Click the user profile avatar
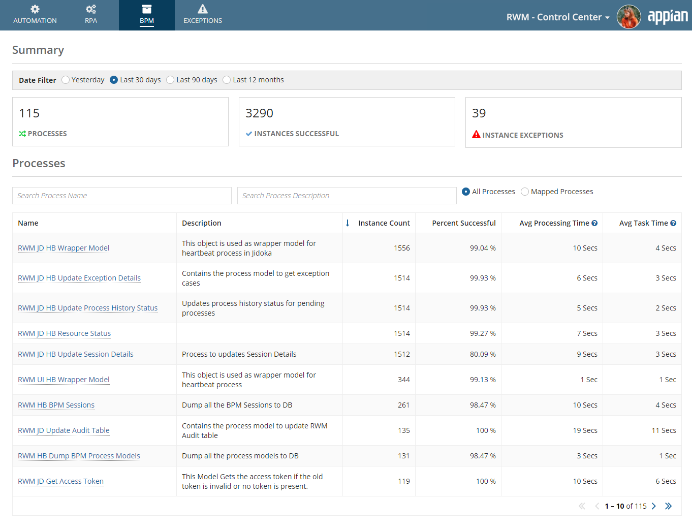The image size is (692, 530). pyautogui.click(x=628, y=17)
